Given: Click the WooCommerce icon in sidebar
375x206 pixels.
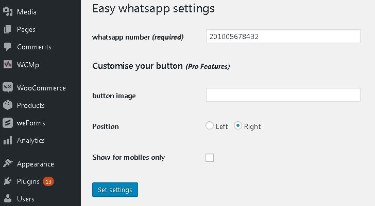Looking at the screenshot, I should (x=8, y=88).
